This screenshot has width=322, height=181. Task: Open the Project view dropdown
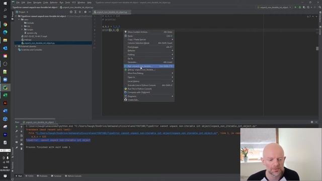click(22, 12)
